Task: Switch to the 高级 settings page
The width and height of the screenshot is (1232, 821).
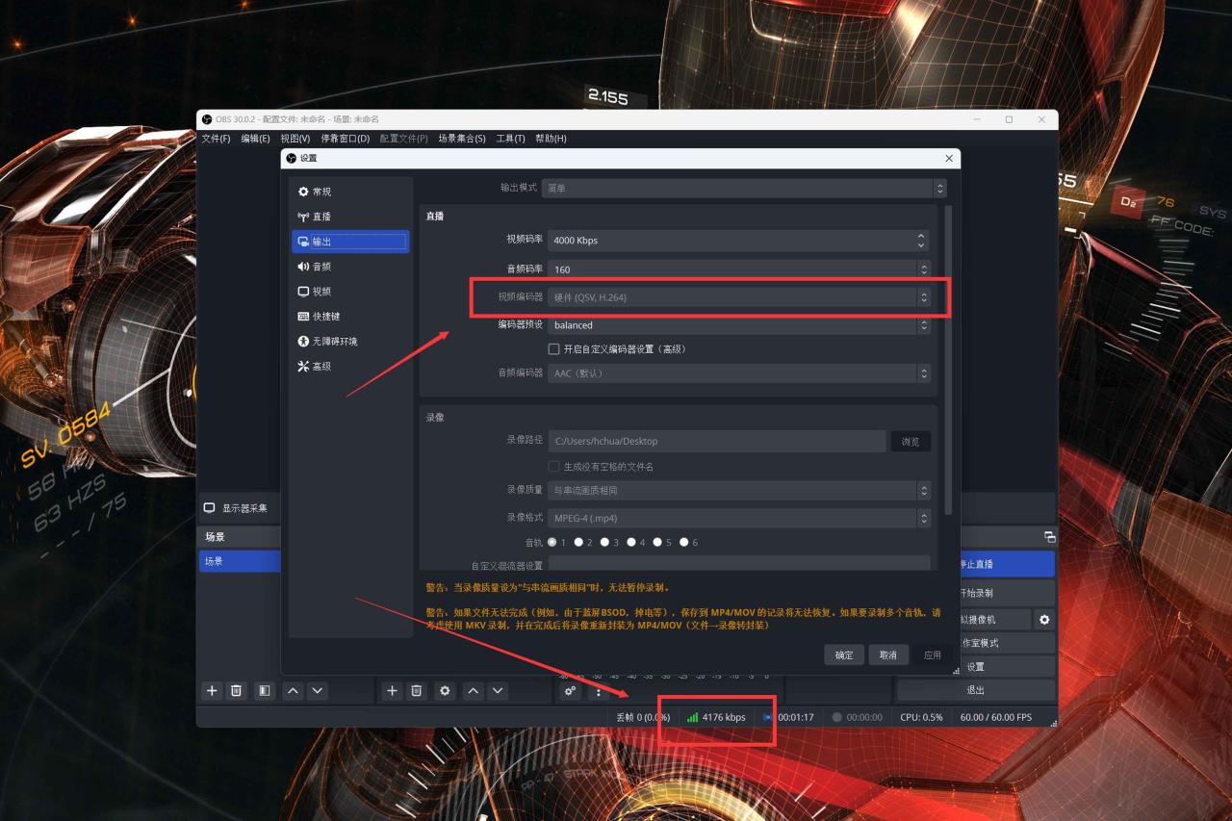Action: 350,367
